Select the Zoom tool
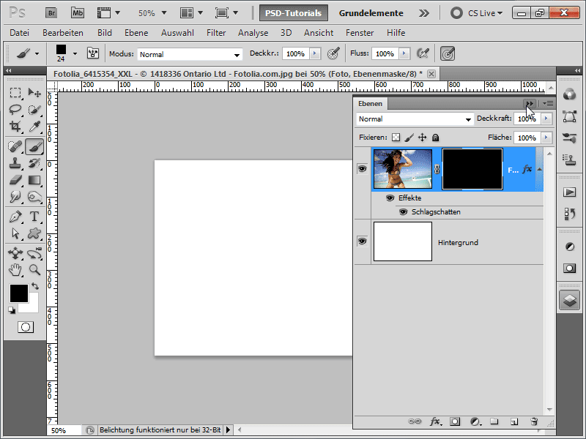586x439 pixels. pos(34,269)
